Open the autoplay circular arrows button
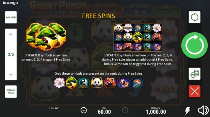The image size is (210, 117). coord(194,17)
